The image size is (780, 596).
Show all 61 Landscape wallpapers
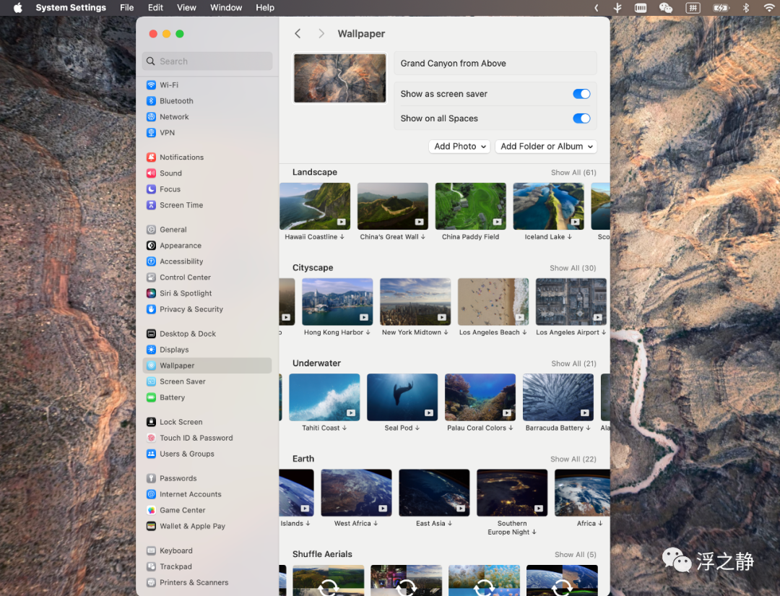click(x=573, y=173)
